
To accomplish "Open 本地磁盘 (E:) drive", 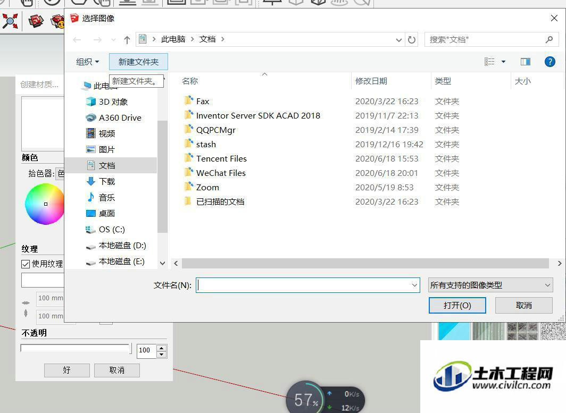I will (115, 261).
